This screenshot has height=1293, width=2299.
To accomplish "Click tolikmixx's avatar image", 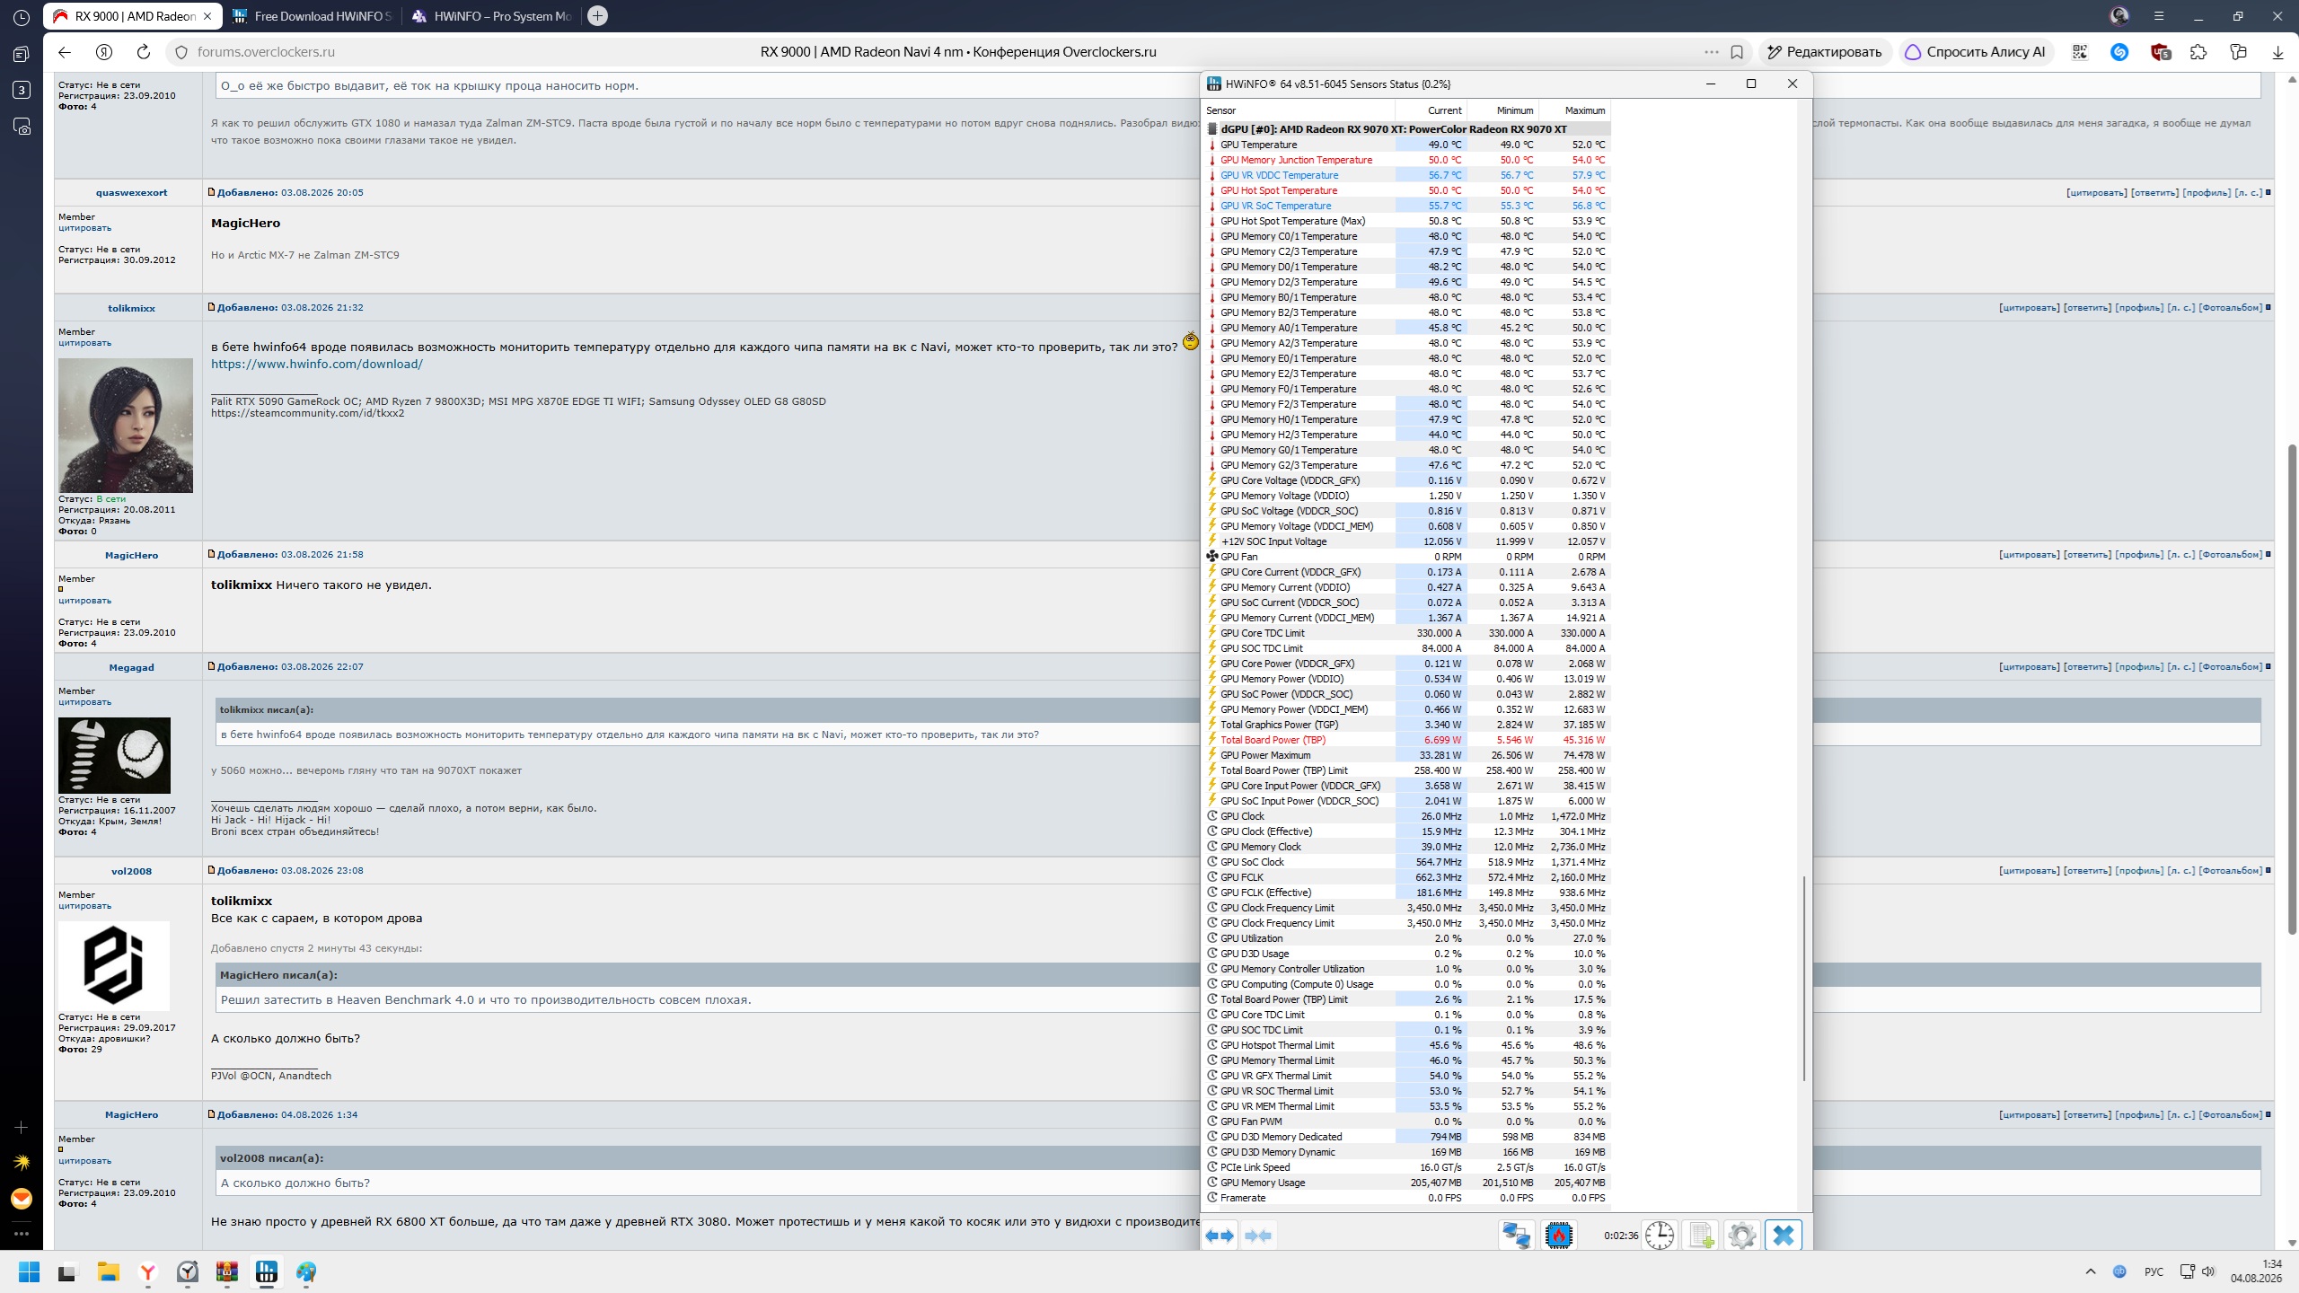I will pyautogui.click(x=126, y=426).
